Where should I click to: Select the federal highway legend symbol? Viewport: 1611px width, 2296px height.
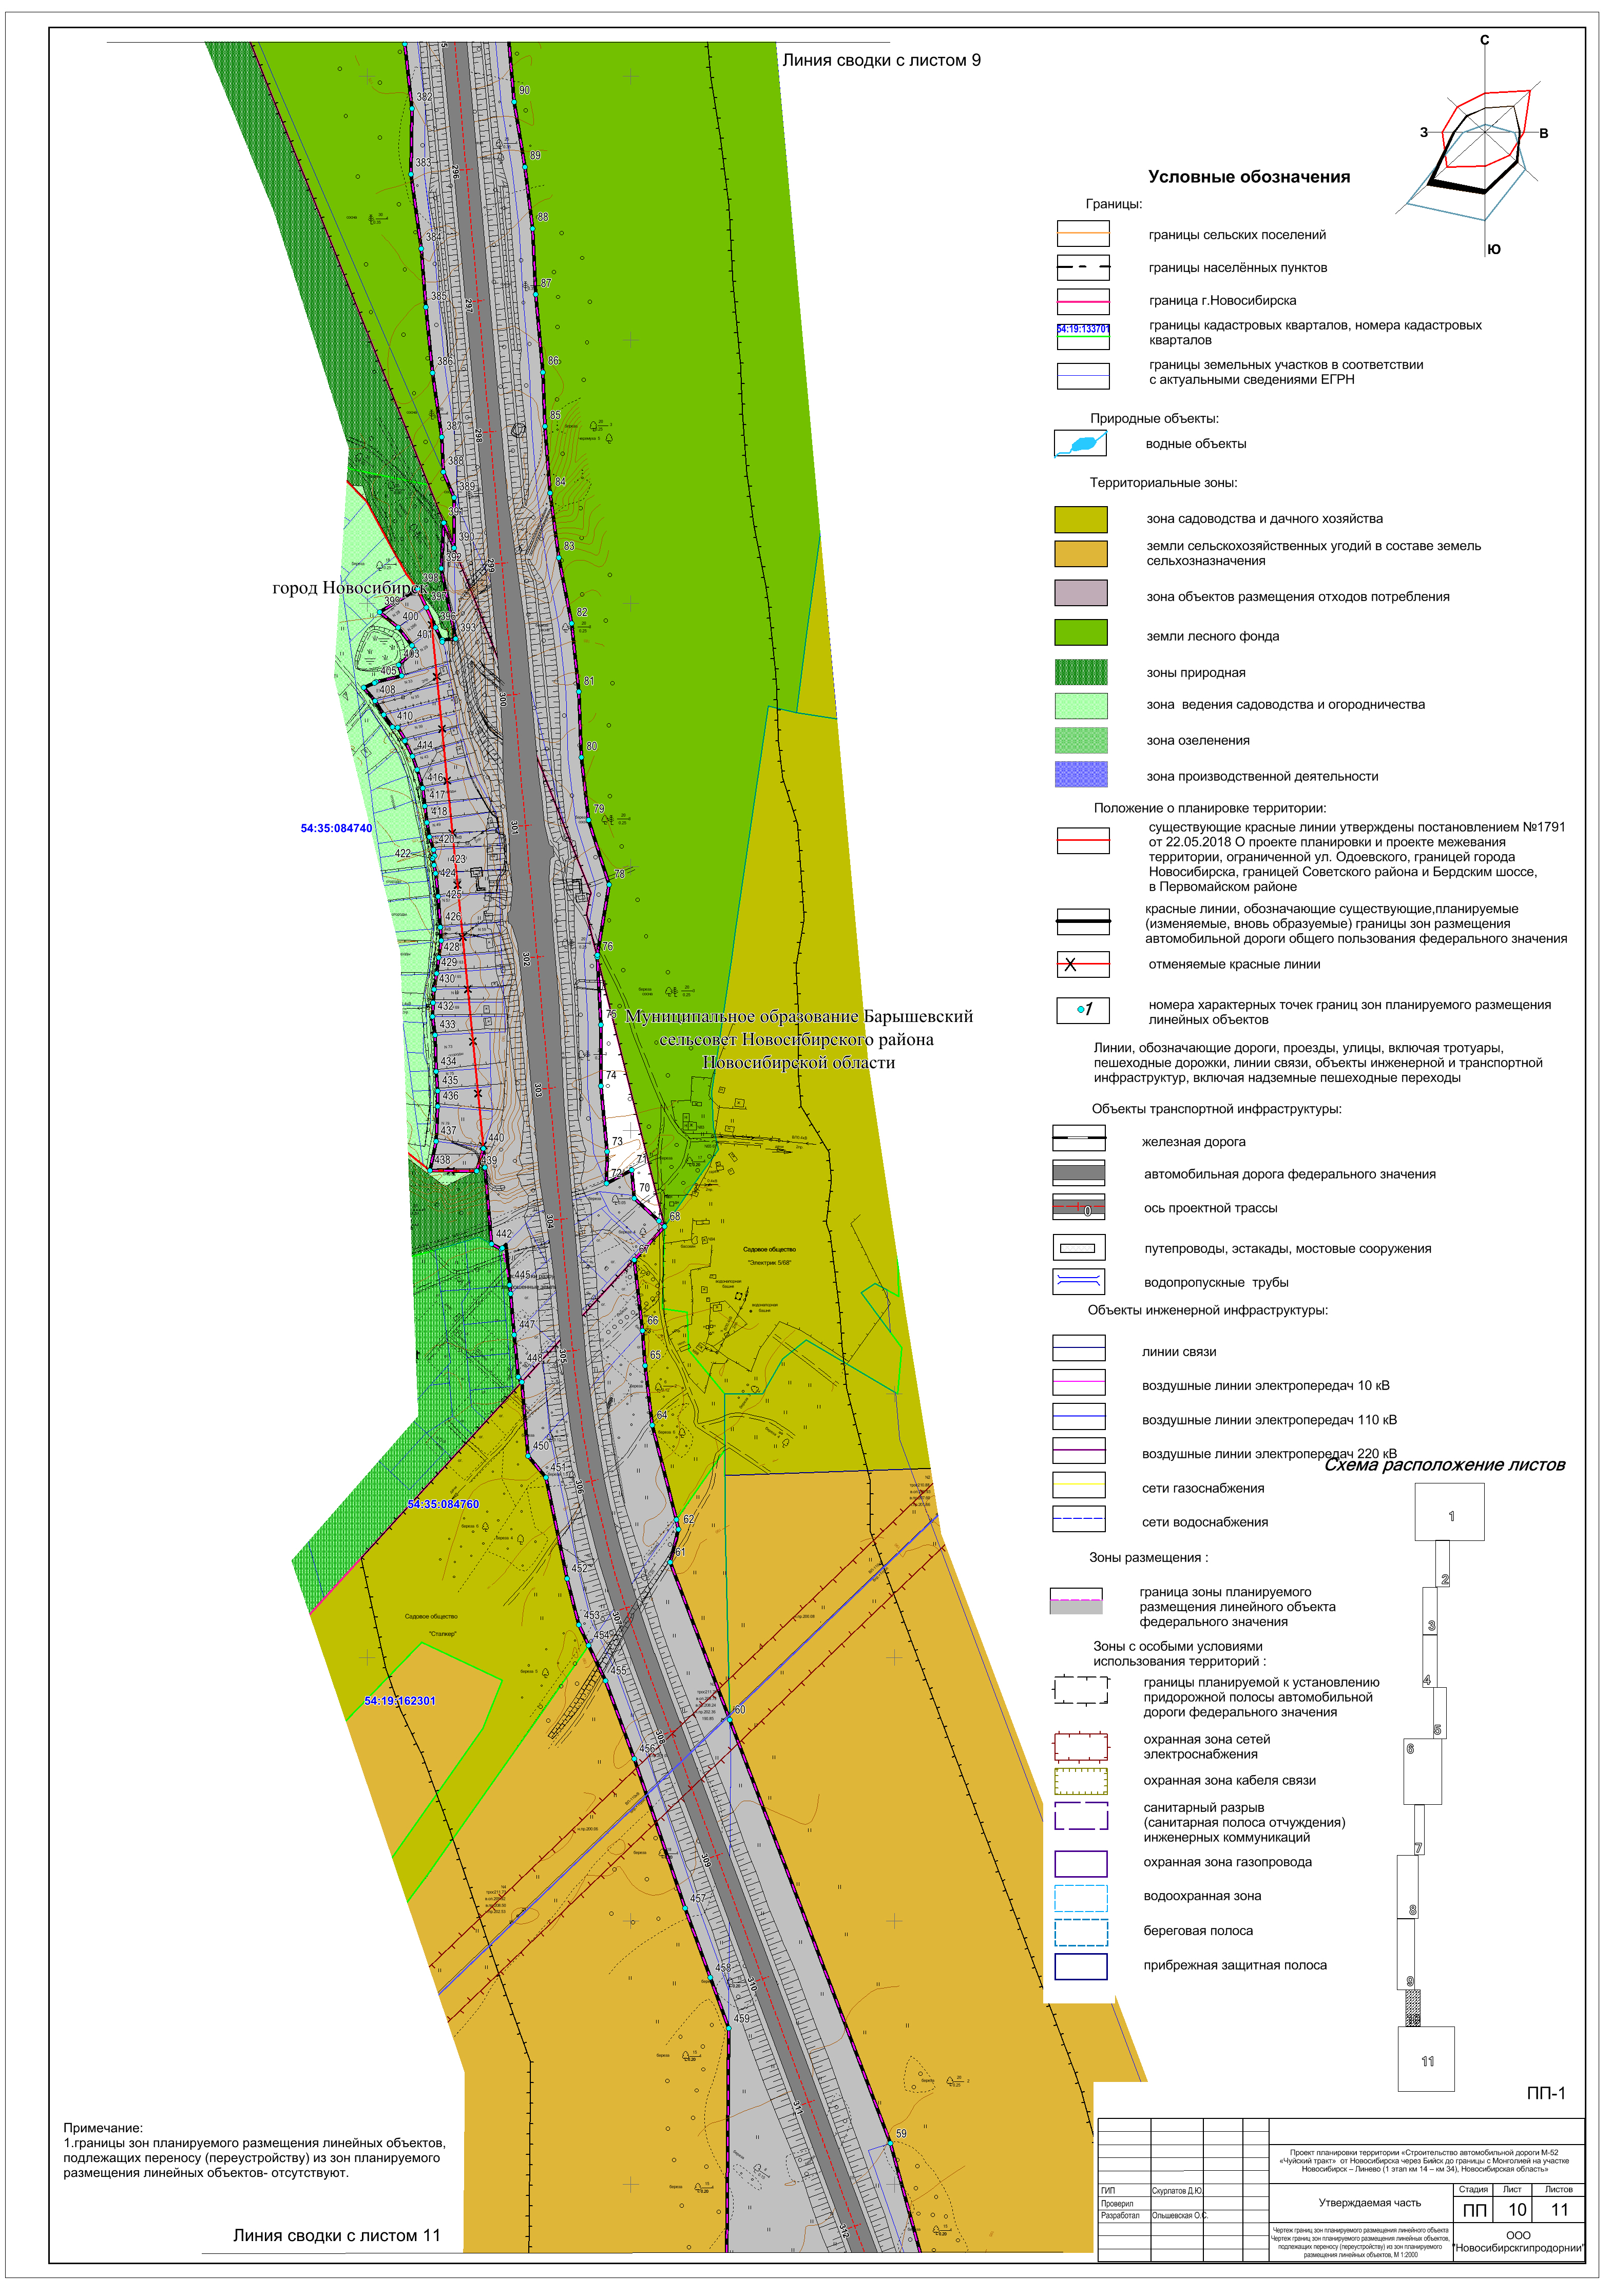[x=1078, y=1173]
